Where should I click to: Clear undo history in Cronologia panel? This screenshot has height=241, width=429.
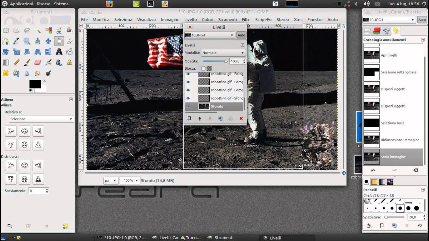[x=416, y=170]
